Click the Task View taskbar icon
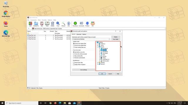Image resolution: width=188 pixels, height=105 pixels. coord(46,103)
